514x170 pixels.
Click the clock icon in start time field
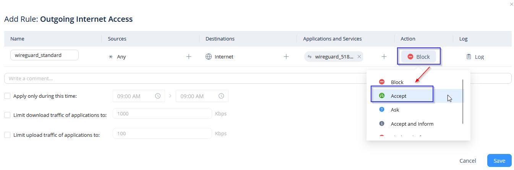(x=158, y=96)
